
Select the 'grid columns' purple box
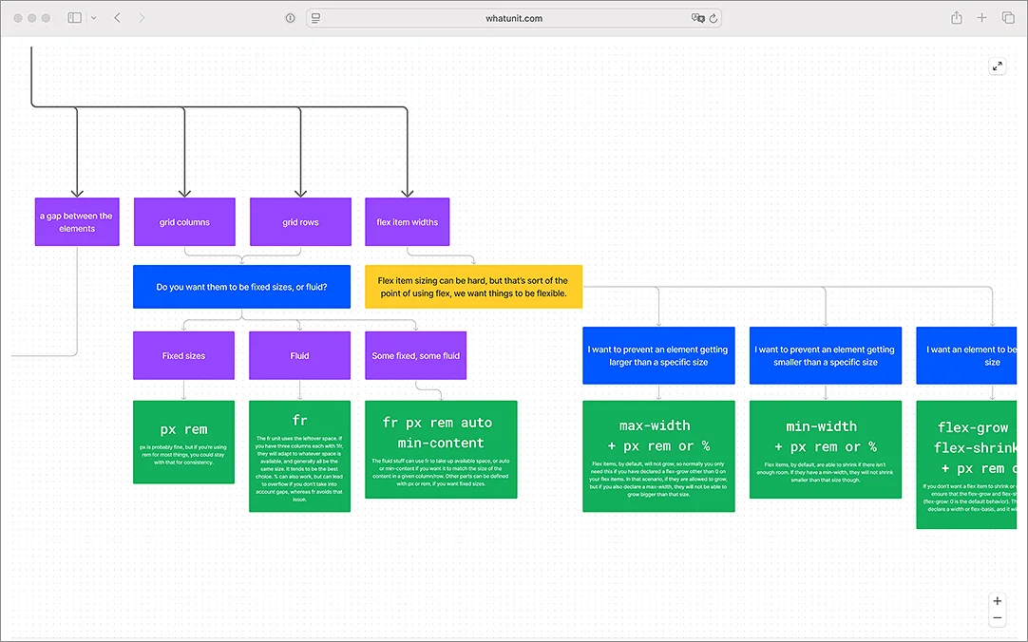[x=184, y=222]
